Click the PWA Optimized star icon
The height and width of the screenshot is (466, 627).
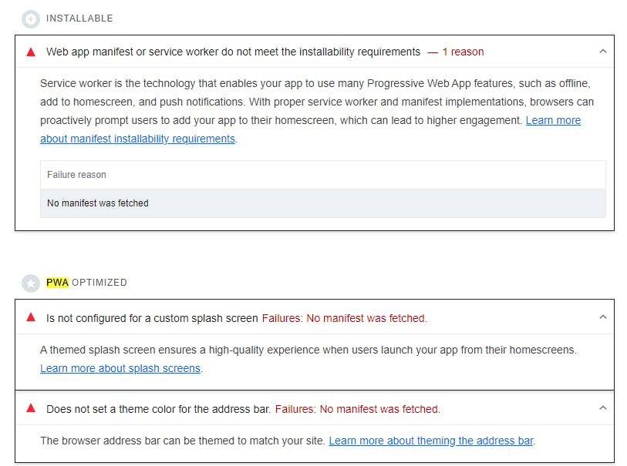tap(31, 283)
